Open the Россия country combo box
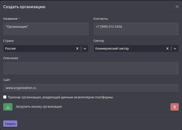182x130 pixels. click(x=39, y=48)
